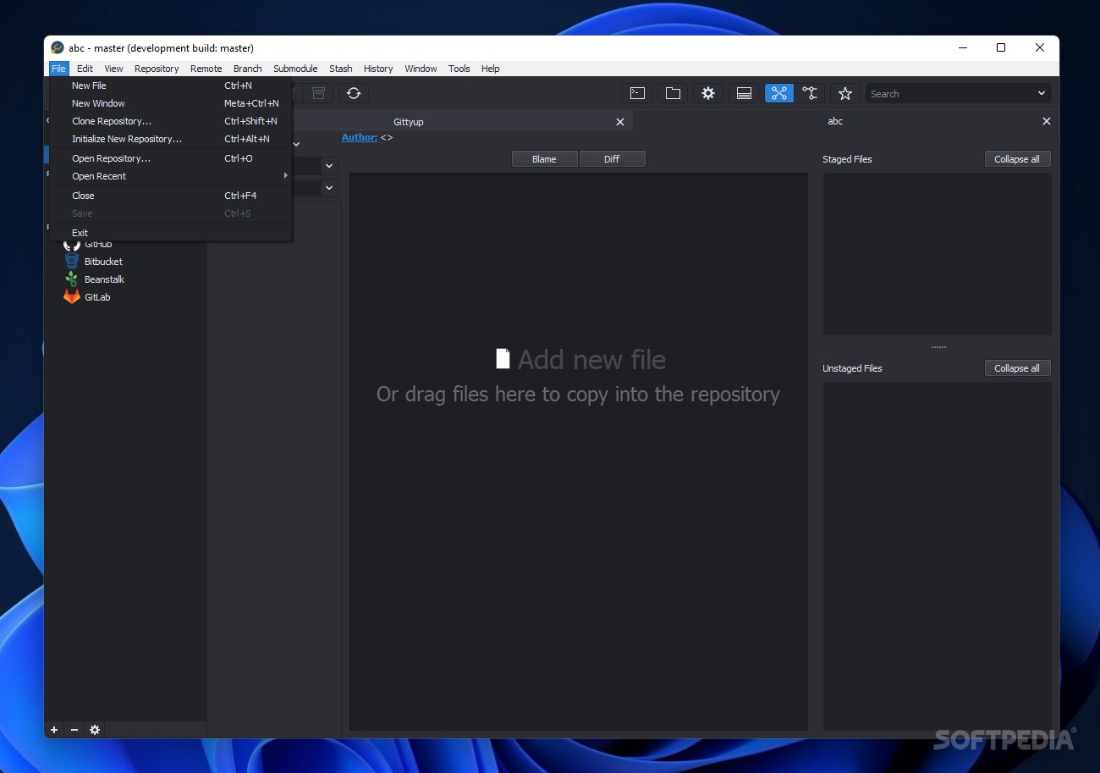Image resolution: width=1100 pixels, height=773 pixels.
Task: Click the plus icon at sidebar bottom
Action: (54, 730)
